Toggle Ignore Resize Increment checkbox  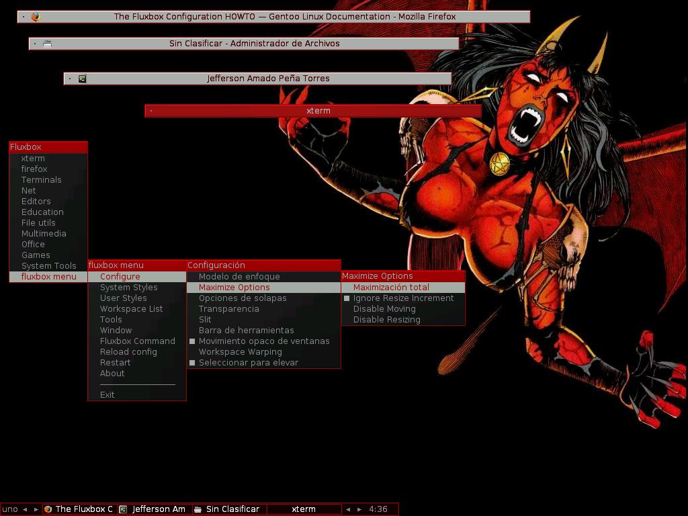click(347, 298)
